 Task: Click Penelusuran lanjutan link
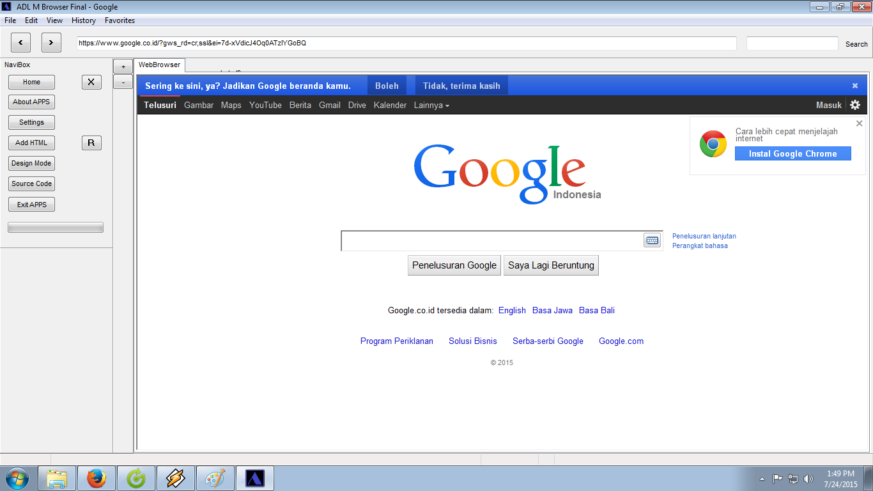coord(704,236)
